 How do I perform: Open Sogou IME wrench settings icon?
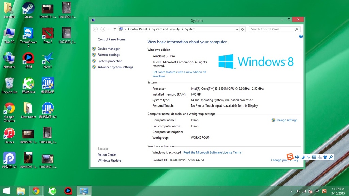tap(331, 157)
